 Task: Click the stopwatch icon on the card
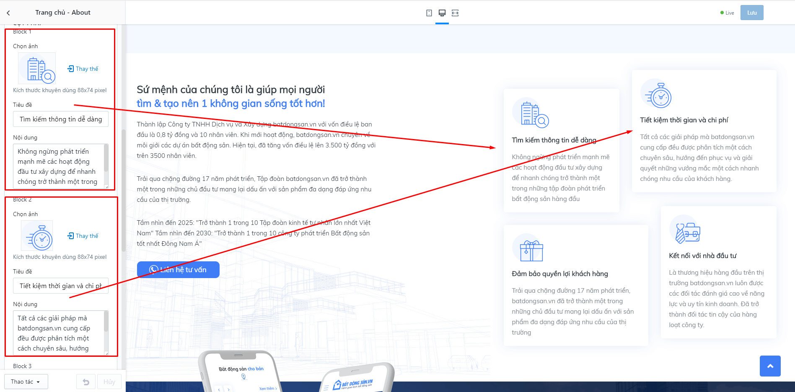pyautogui.click(x=656, y=94)
